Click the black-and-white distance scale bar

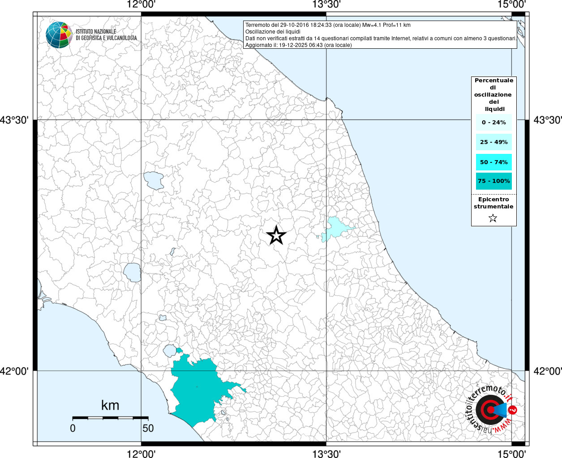pyautogui.click(x=110, y=418)
